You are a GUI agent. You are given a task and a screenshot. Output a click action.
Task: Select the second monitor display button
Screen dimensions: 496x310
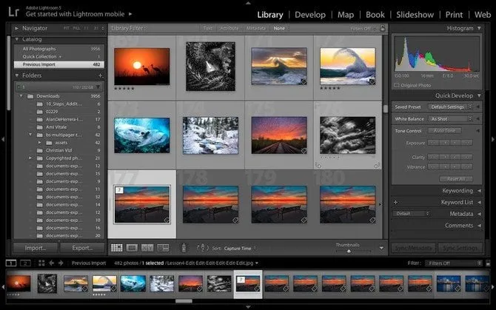pos(26,263)
